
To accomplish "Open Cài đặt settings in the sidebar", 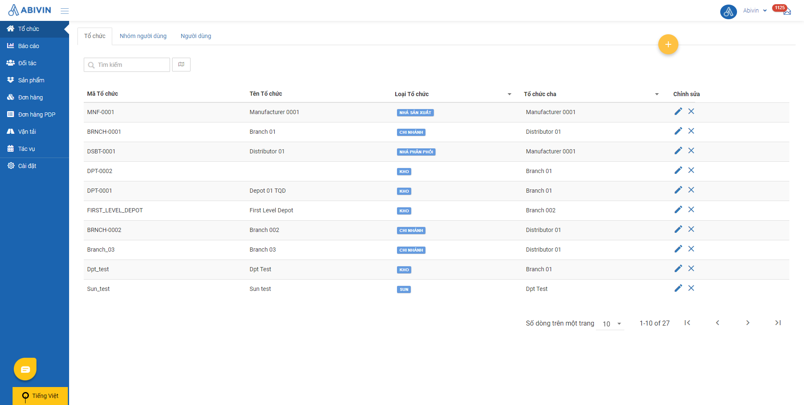I will tap(34, 166).
